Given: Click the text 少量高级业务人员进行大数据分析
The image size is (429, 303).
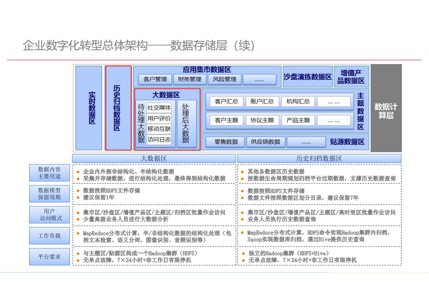Looking at the screenshot, I should (x=126, y=219).
